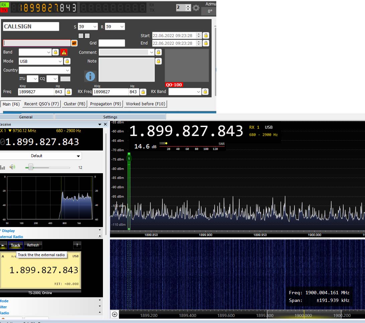This screenshot has width=365, height=323.
Task: Click the waterfall zoom reset circular icon
Action: click(115, 314)
